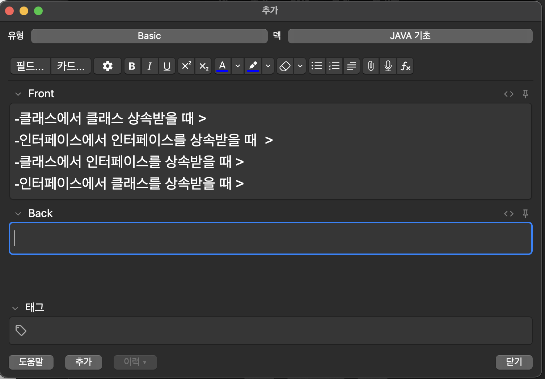Pin the Back field sticky

pos(525,214)
